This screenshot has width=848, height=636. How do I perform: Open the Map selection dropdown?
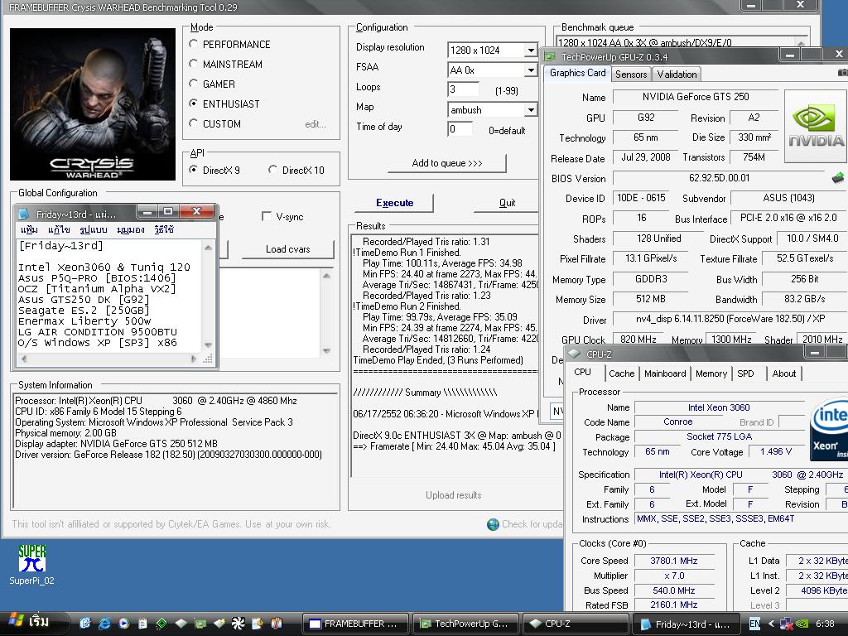point(530,110)
